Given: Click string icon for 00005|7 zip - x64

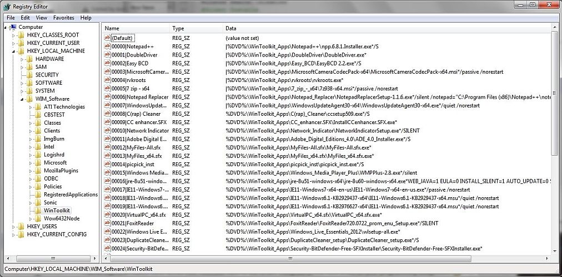Looking at the screenshot, I should pyautogui.click(x=107, y=88).
